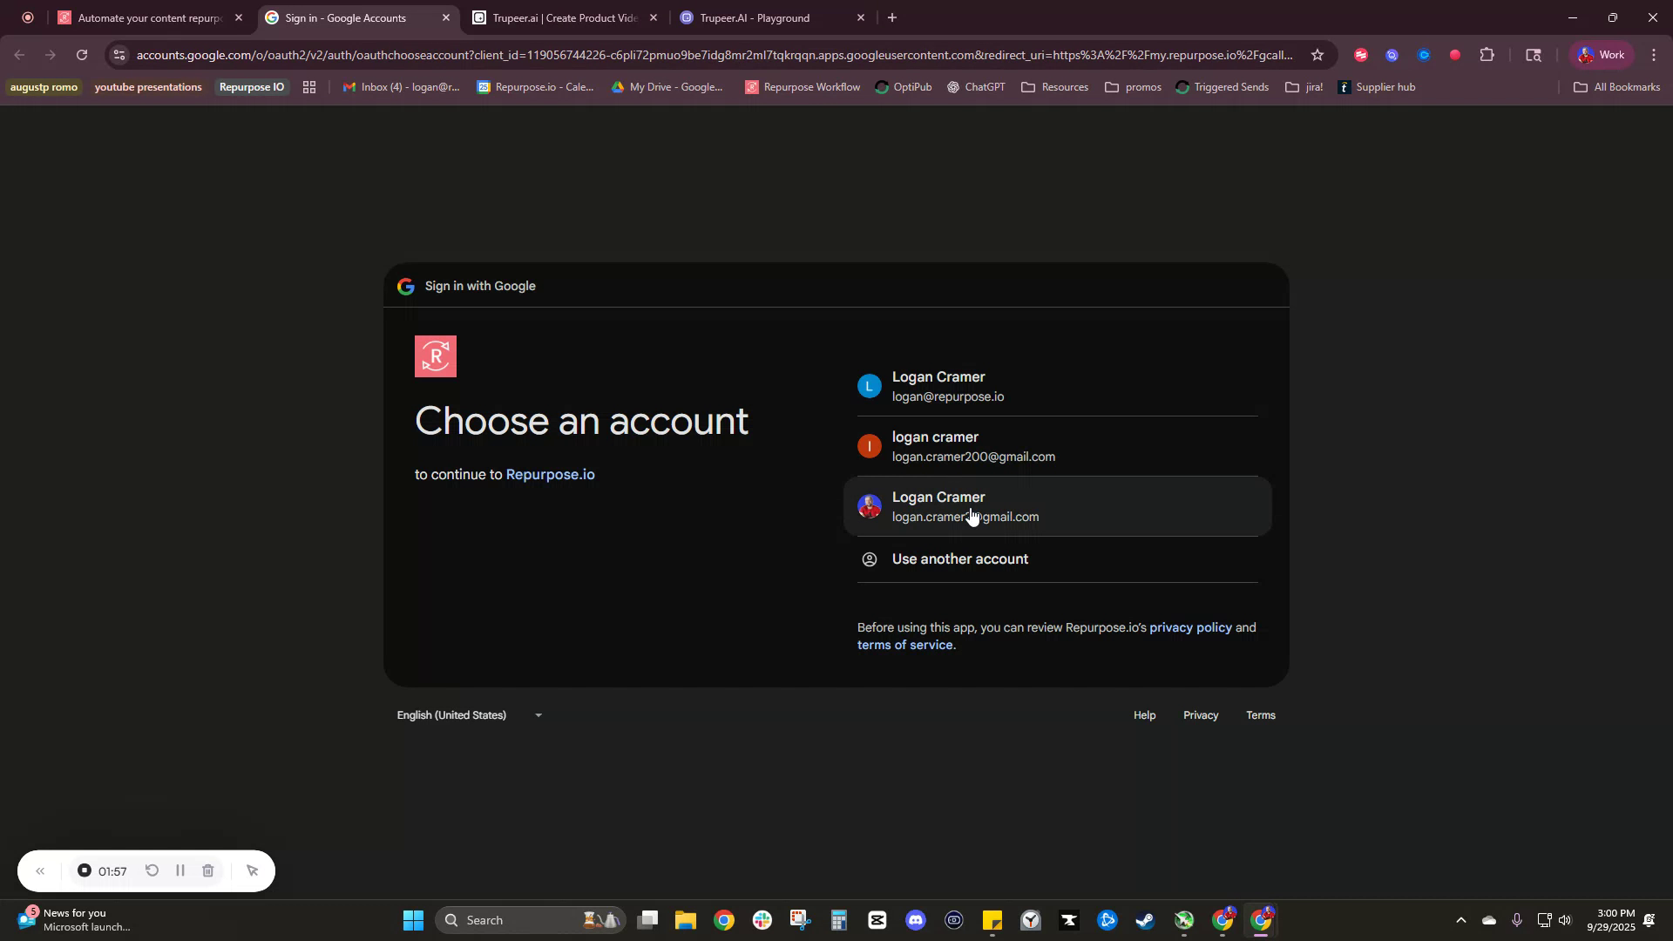Open the English (United States) language dropdown

pos(469,714)
